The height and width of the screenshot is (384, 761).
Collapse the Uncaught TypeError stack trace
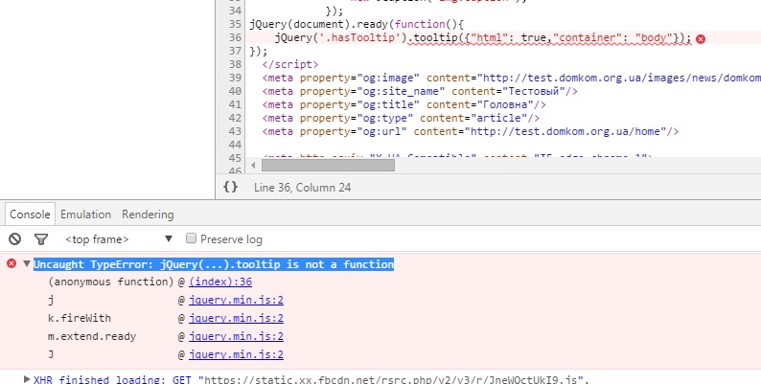26,264
